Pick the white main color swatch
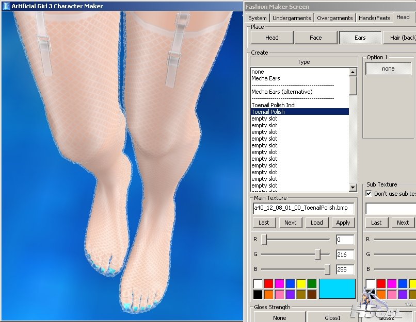 pos(258,284)
